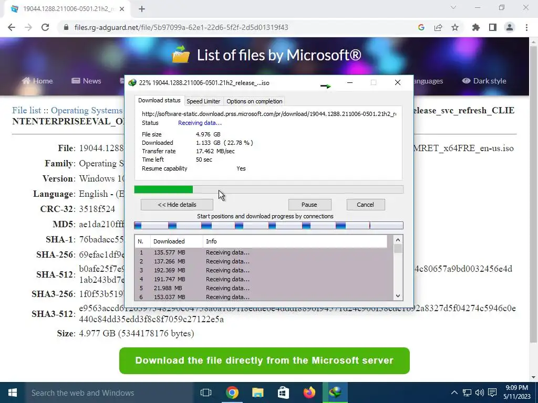This screenshot has height=403, width=538.
Task: Open the Home link on the site navbar
Action: 37,81
